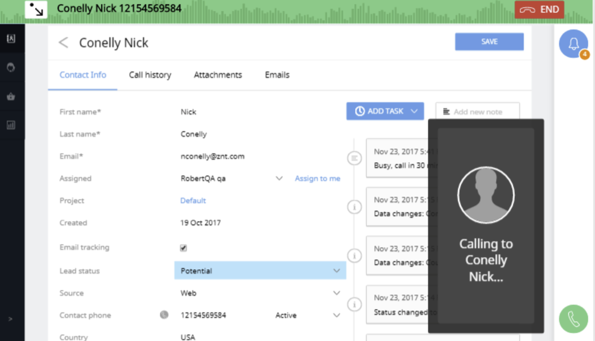Open the headset agent icon in the sidebar

pyautogui.click(x=11, y=68)
